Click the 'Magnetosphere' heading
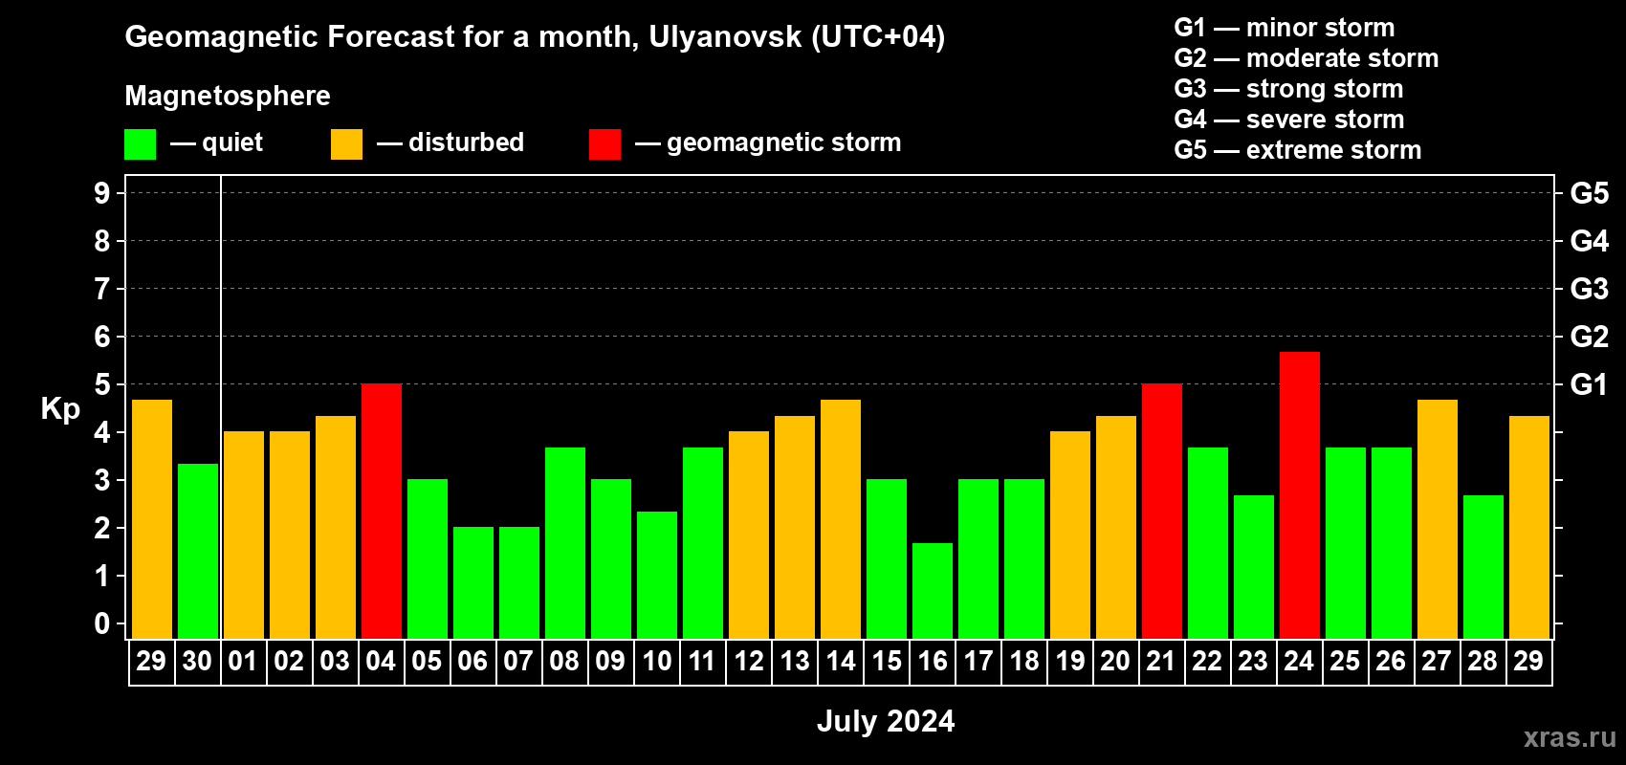Screen dimensions: 1626x765 click(228, 96)
